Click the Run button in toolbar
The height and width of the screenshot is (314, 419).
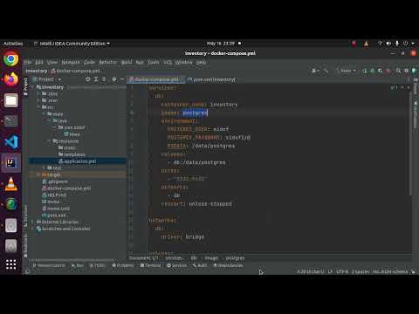click(x=365, y=71)
